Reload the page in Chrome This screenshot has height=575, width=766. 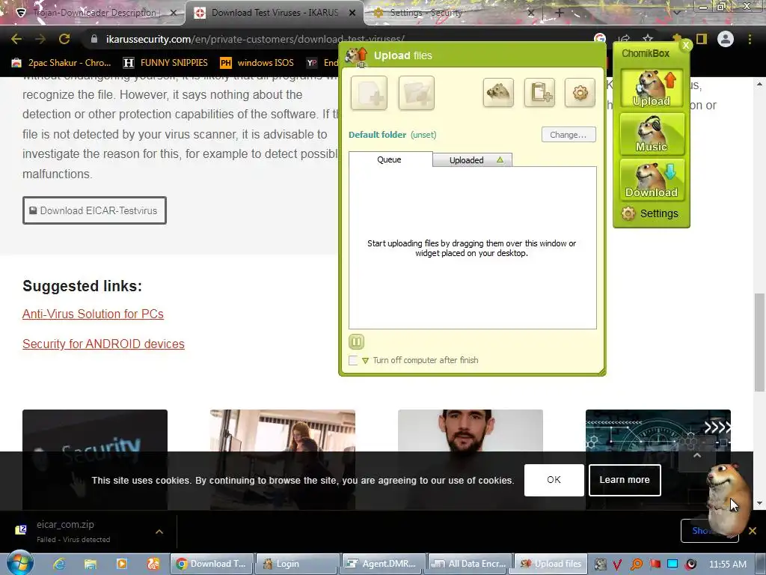point(64,39)
